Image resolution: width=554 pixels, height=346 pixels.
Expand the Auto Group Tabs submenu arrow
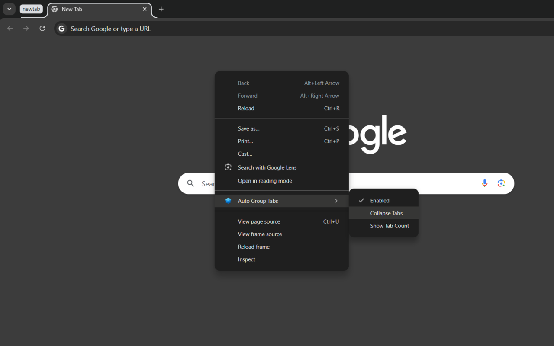click(x=336, y=201)
